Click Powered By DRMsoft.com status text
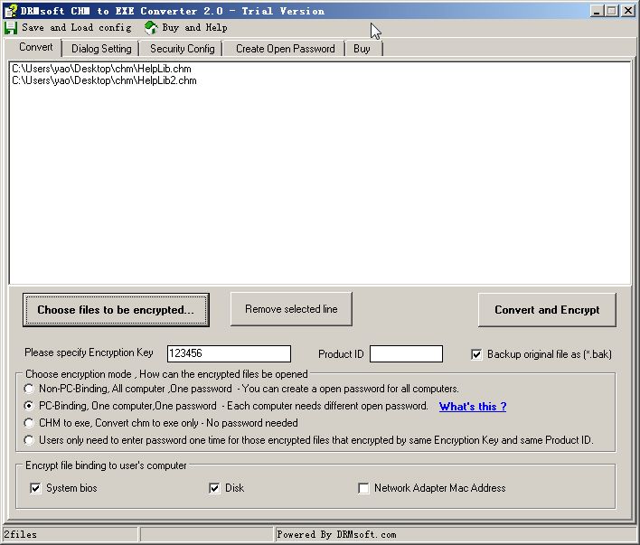 (x=336, y=534)
